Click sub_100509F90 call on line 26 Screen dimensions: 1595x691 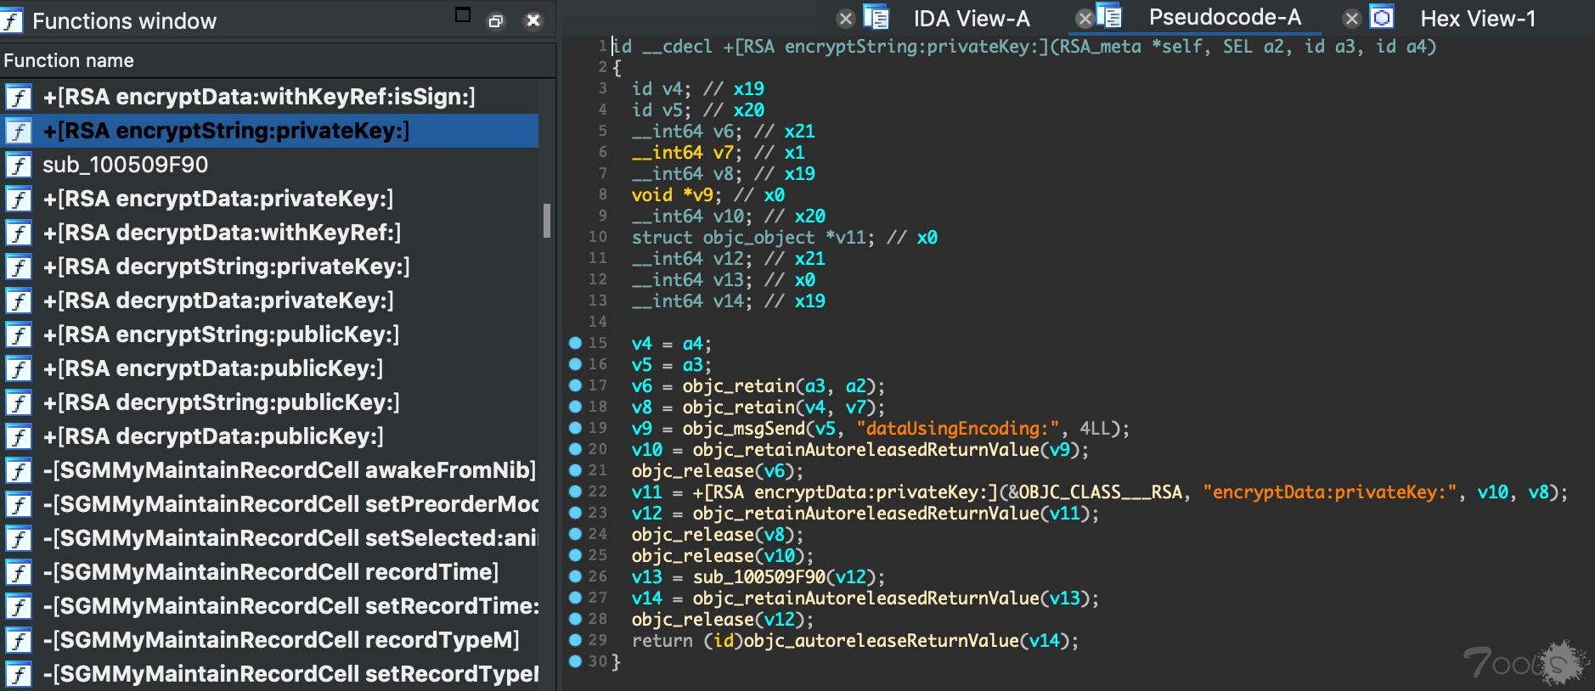point(758,577)
